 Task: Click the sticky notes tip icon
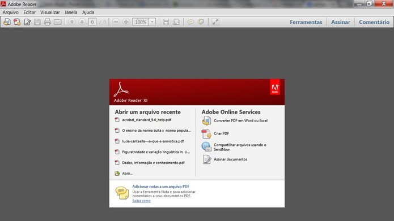tap(122, 193)
